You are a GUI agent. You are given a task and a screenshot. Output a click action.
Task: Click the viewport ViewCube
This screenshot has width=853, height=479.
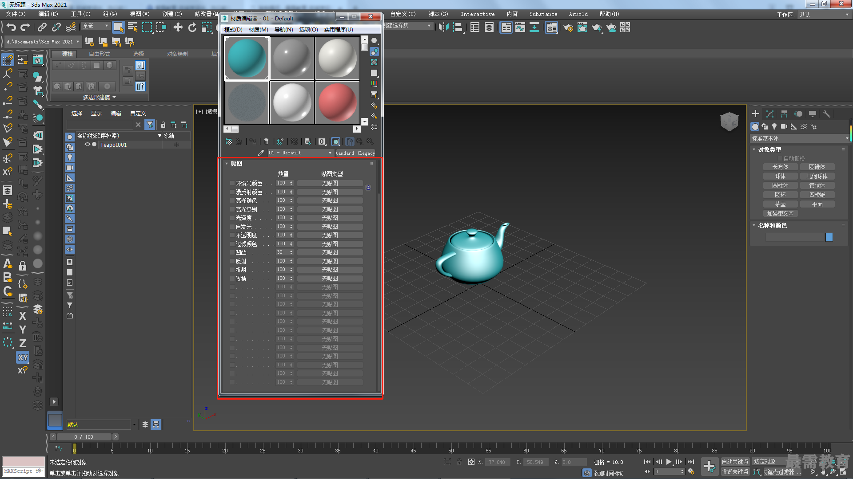click(729, 121)
